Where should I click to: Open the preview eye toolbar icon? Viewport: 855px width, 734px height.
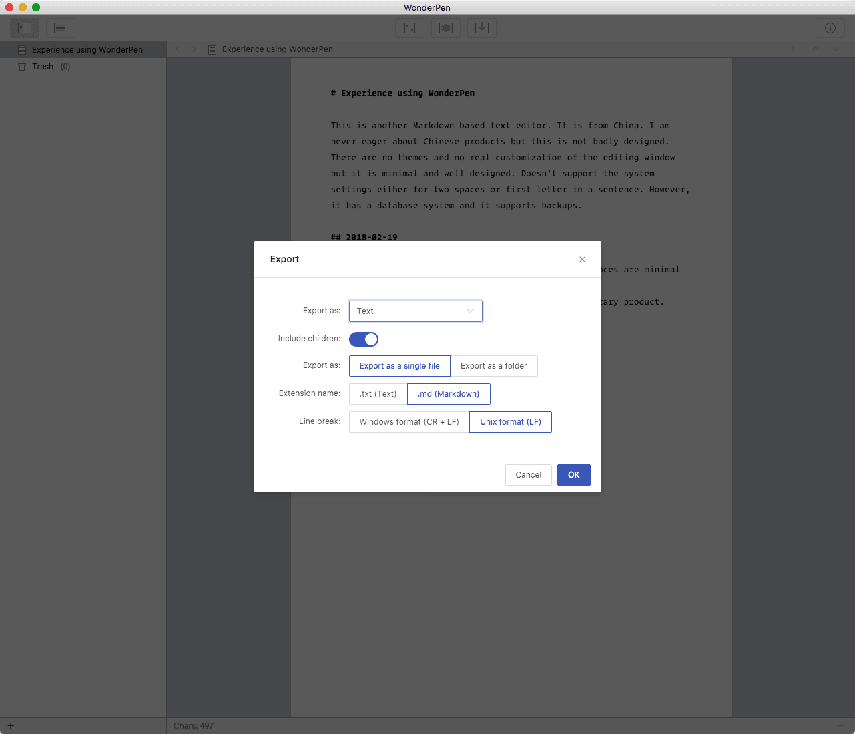click(446, 28)
